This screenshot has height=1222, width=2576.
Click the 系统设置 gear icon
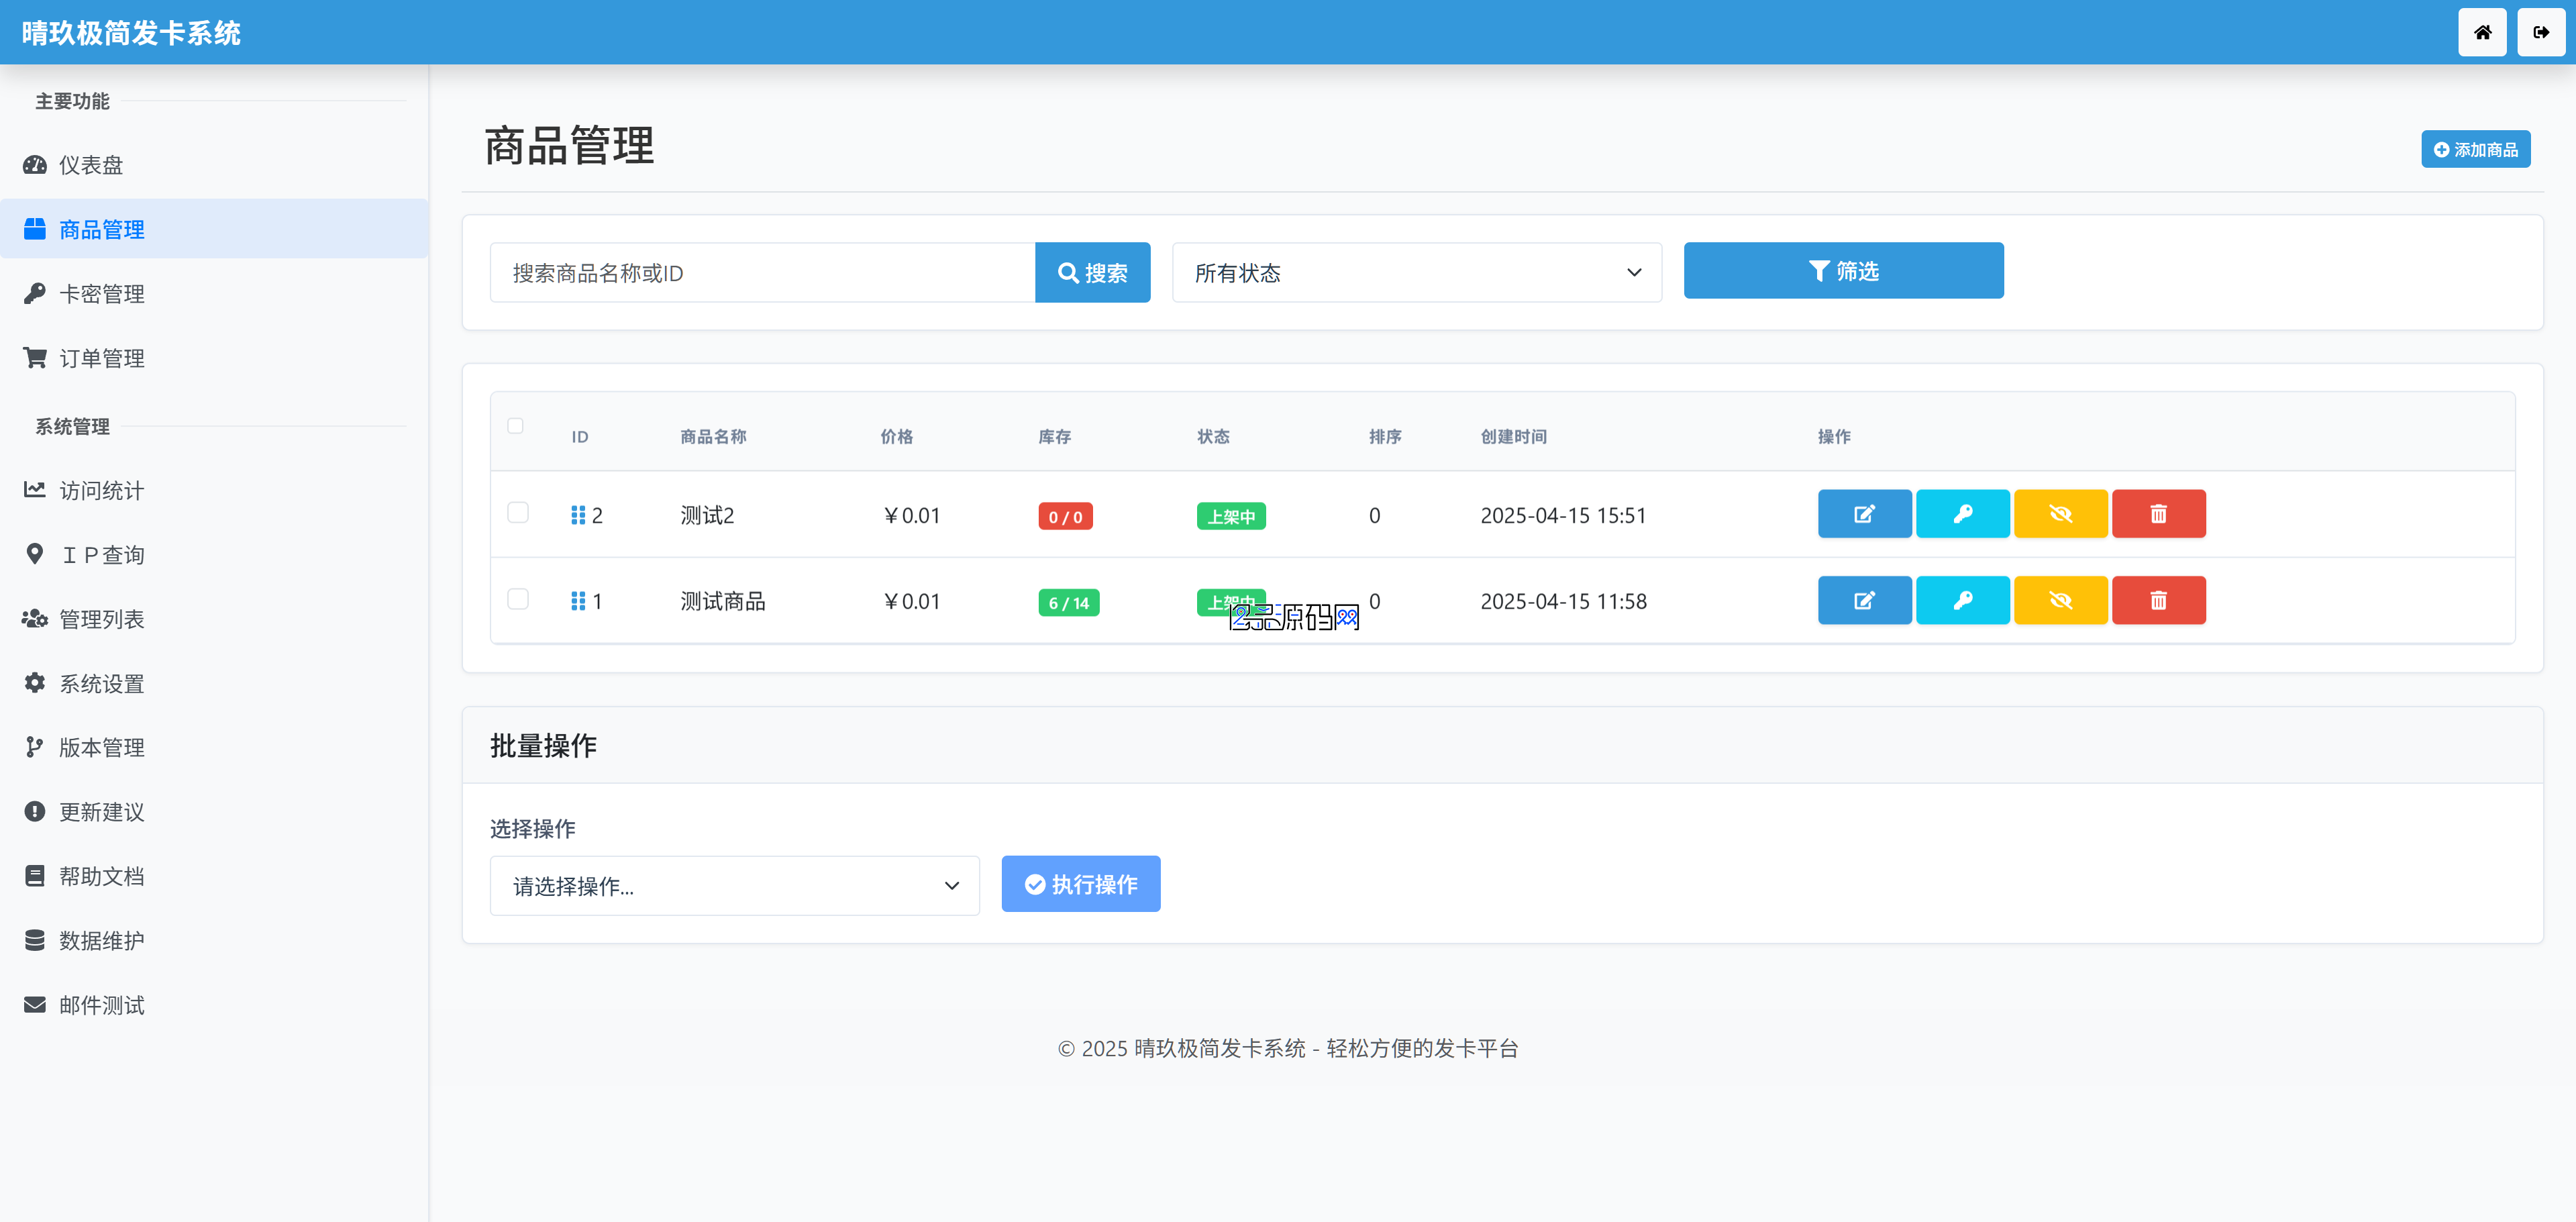[35, 683]
